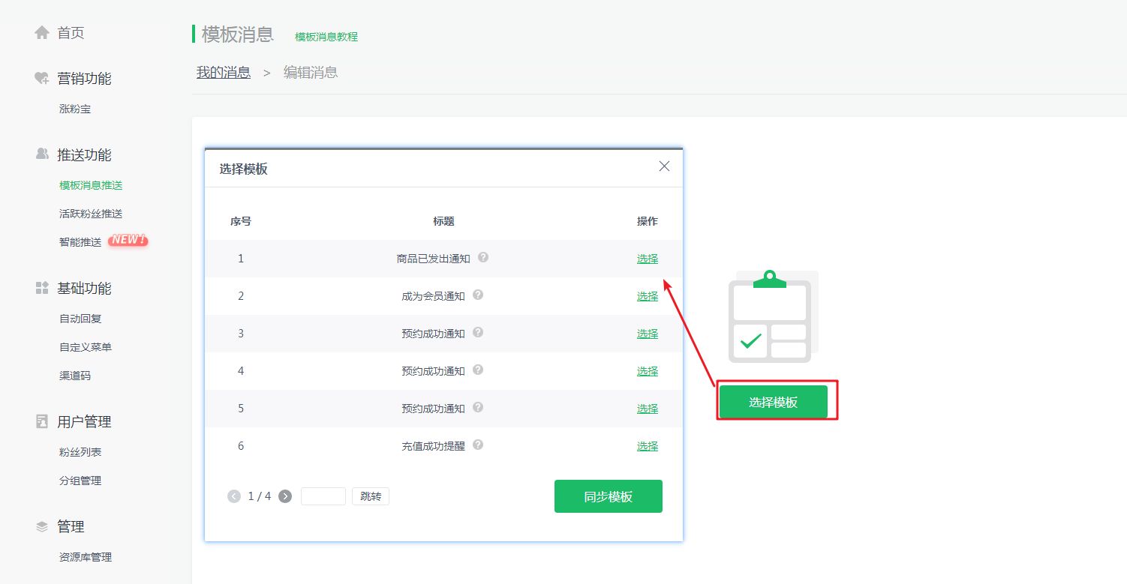This screenshot has height=584, width=1127.
Task: Open the 模板消息教程 tutorial link
Action: (x=327, y=36)
